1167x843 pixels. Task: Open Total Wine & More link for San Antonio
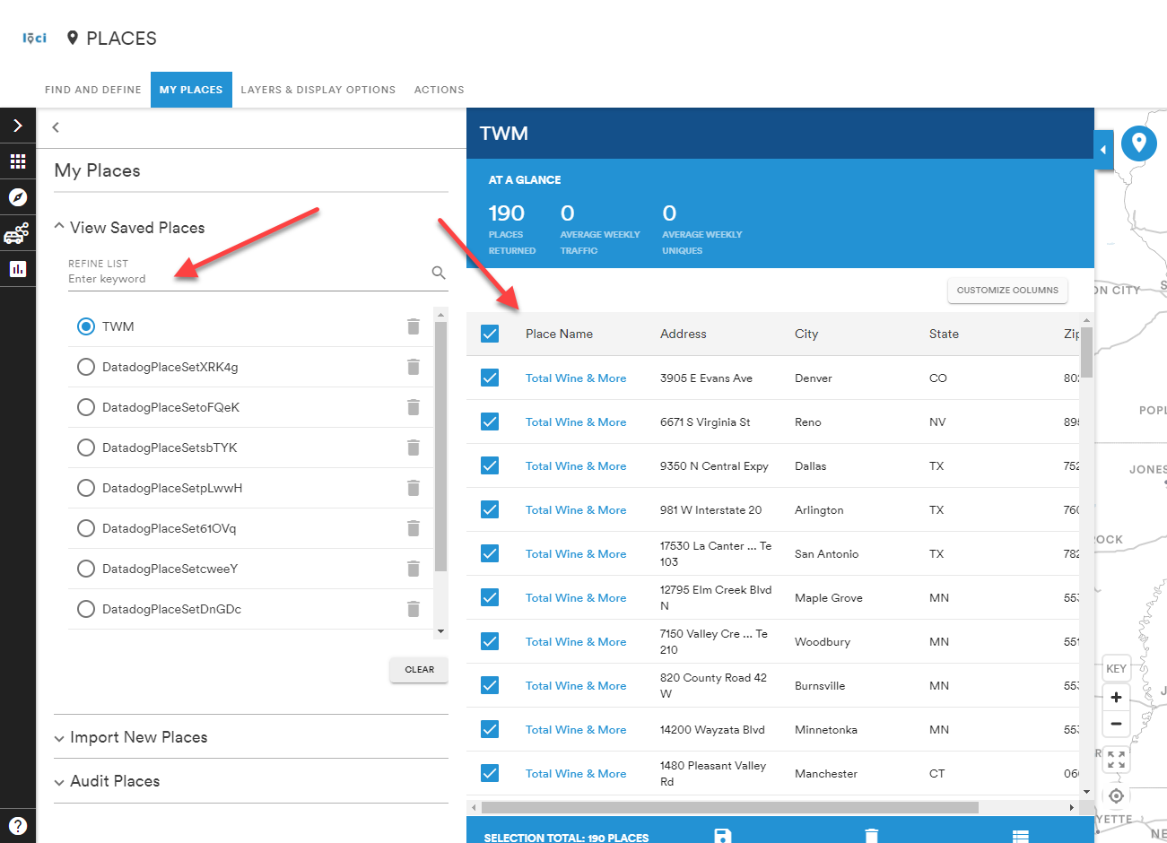[576, 554]
